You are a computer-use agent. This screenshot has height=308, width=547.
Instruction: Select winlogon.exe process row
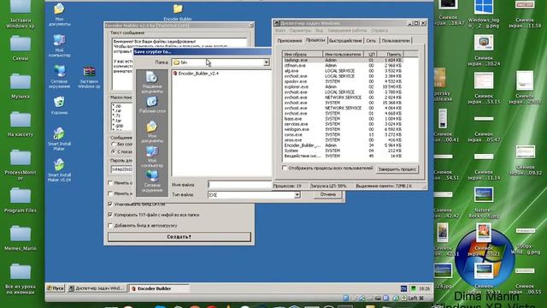click(343, 129)
